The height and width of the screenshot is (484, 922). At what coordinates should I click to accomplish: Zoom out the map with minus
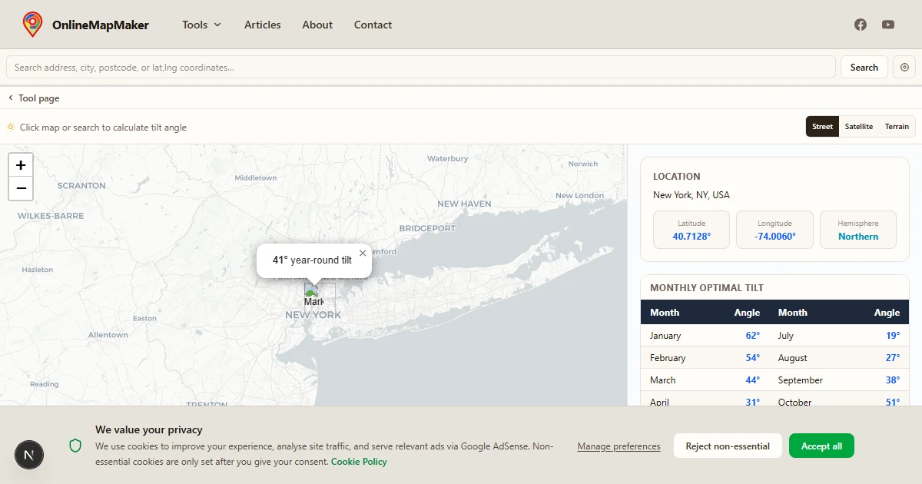21,188
